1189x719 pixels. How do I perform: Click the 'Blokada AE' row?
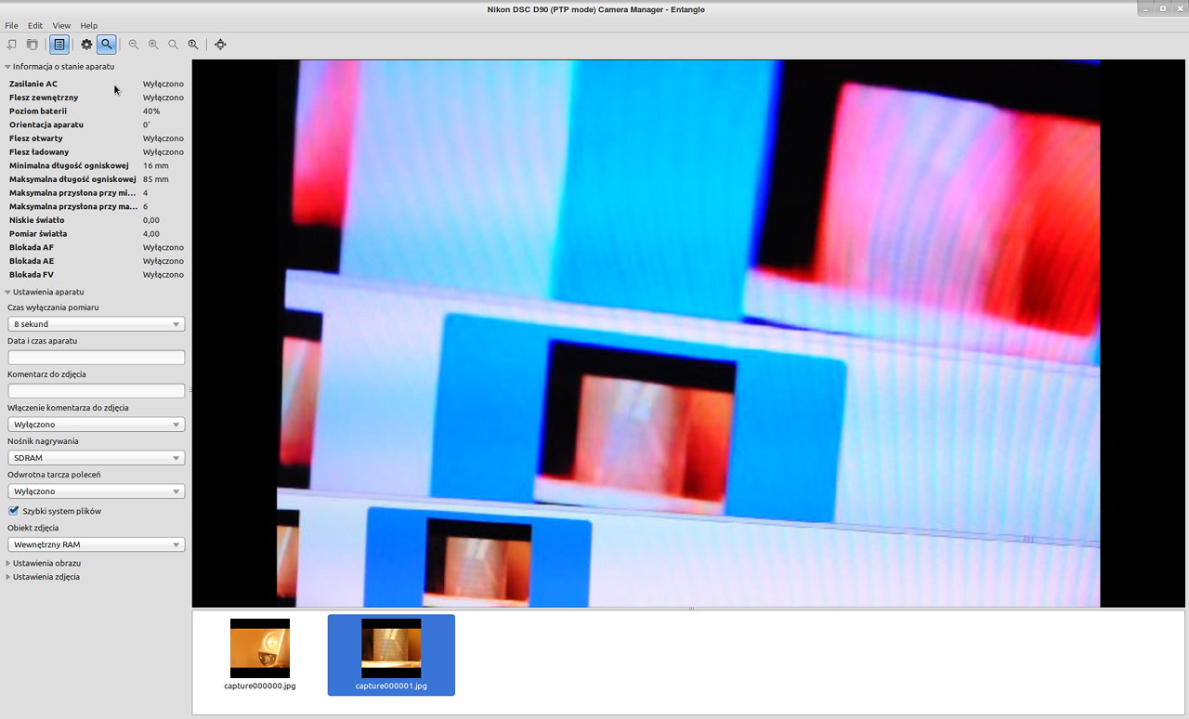pyautogui.click(x=96, y=261)
